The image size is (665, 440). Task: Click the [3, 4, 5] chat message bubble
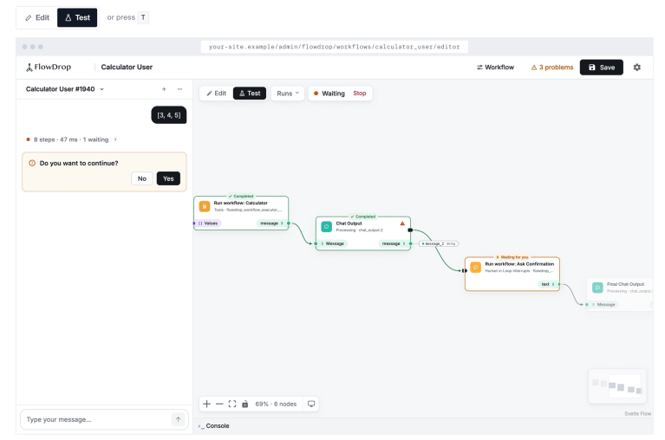[169, 115]
